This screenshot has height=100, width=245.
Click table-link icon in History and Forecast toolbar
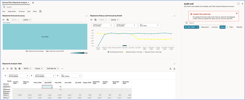(x=95, y=20)
